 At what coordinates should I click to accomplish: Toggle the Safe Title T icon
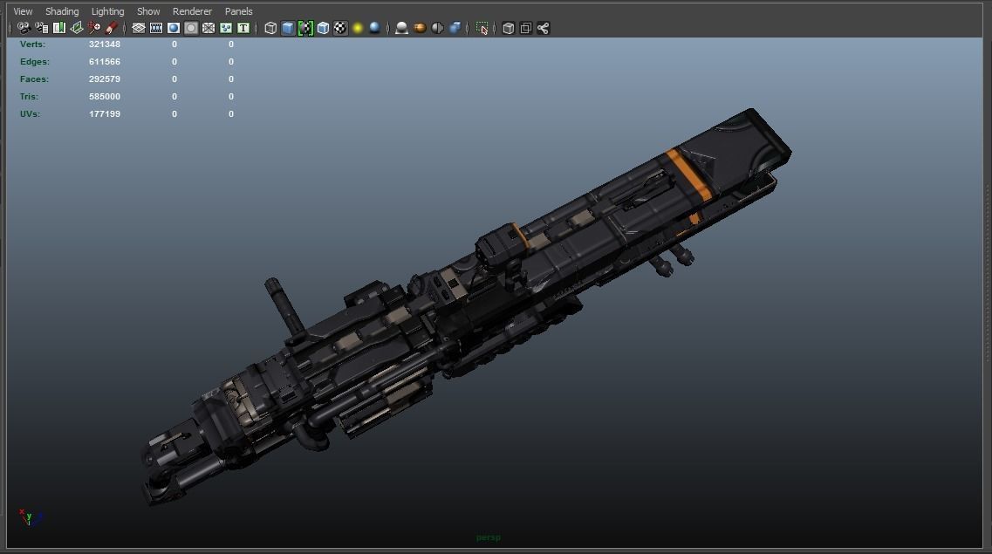click(243, 28)
